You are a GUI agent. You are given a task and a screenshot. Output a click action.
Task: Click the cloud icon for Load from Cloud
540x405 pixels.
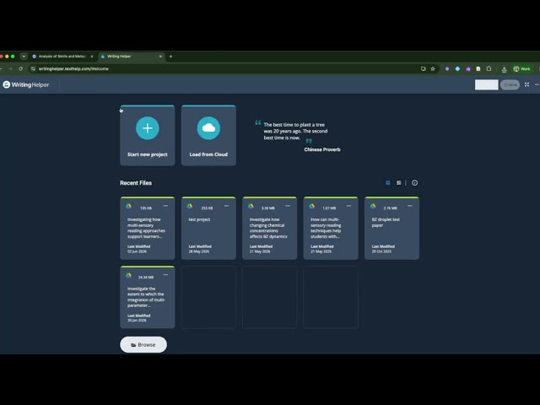coord(208,128)
